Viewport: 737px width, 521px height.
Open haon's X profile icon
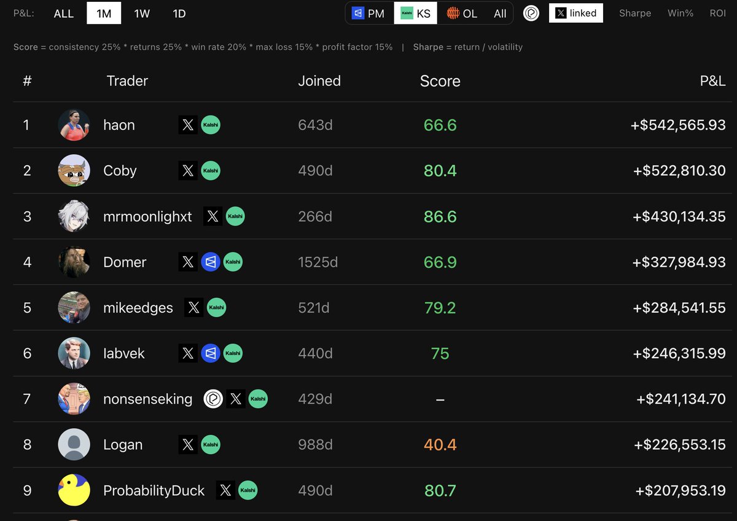pyautogui.click(x=188, y=125)
